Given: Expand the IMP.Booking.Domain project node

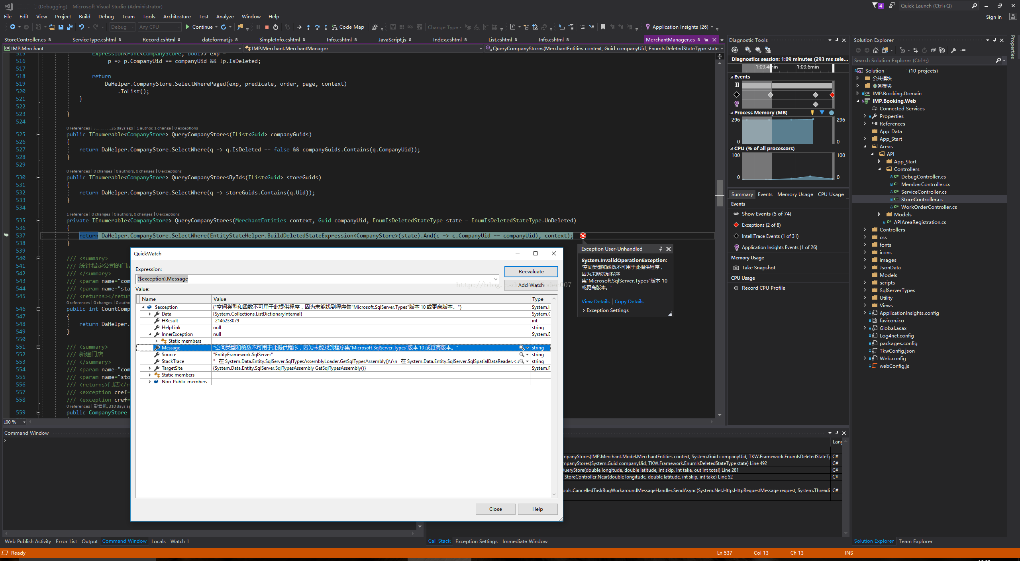Looking at the screenshot, I should (x=858, y=94).
